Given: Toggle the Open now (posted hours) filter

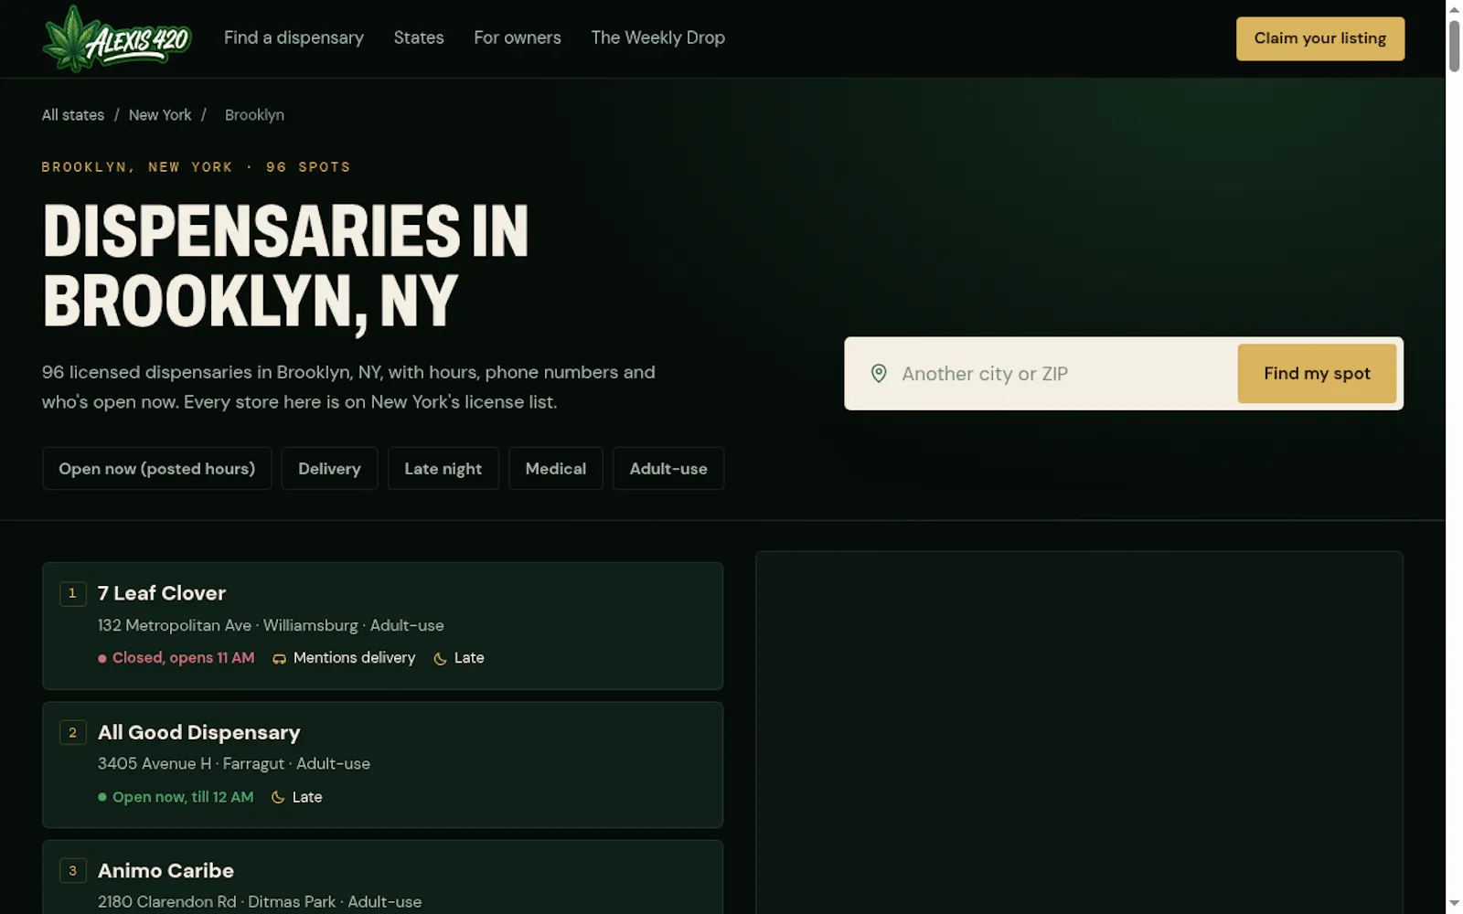Looking at the screenshot, I should coord(157,468).
